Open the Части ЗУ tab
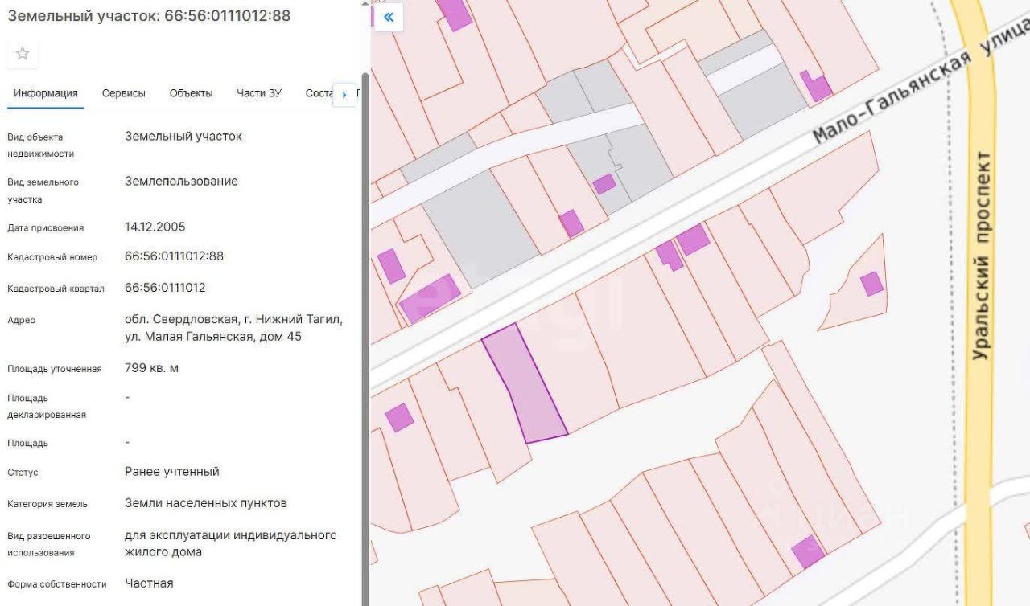This screenshot has height=606, width=1030. click(259, 93)
